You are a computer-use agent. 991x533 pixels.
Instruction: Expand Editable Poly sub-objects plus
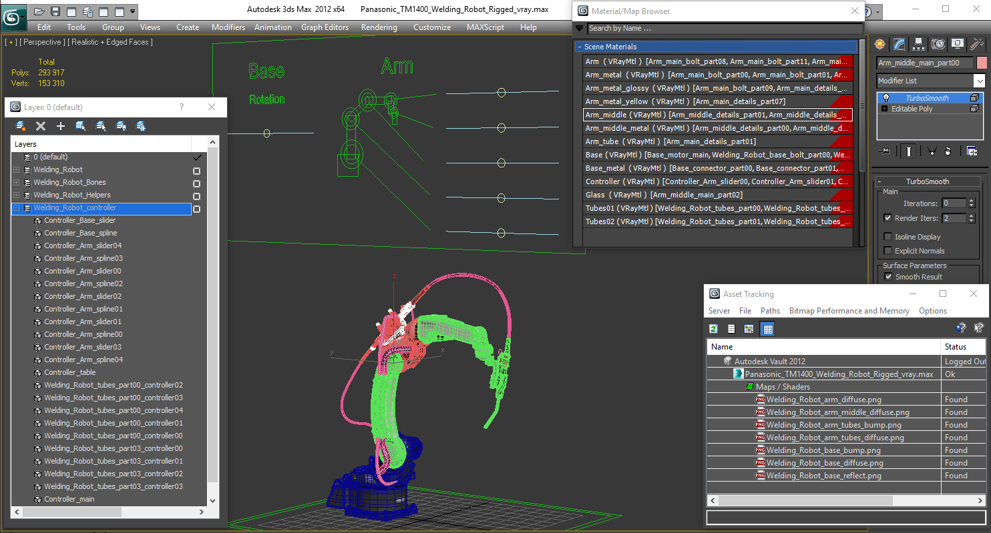point(884,109)
